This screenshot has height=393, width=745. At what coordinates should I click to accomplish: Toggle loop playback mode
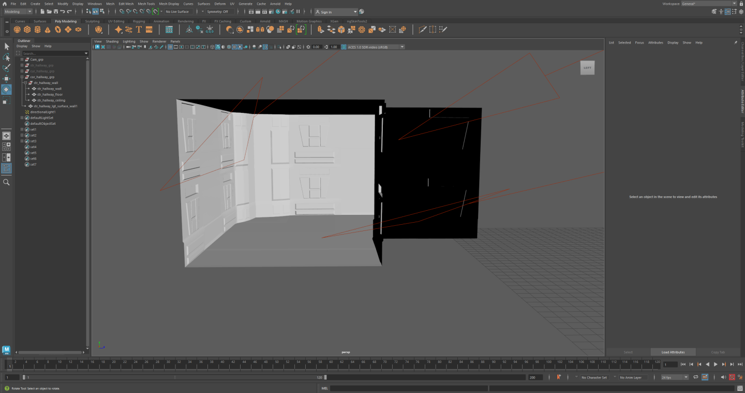696,377
